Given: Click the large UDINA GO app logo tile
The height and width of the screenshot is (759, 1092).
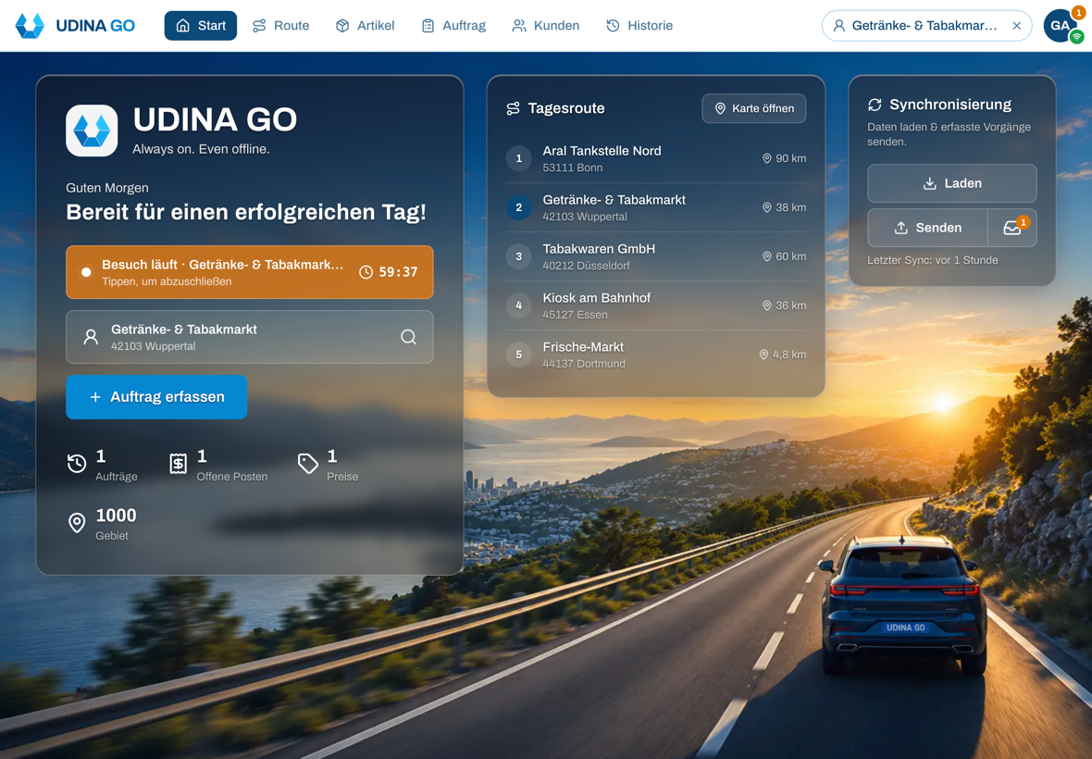Looking at the screenshot, I should click(x=92, y=131).
